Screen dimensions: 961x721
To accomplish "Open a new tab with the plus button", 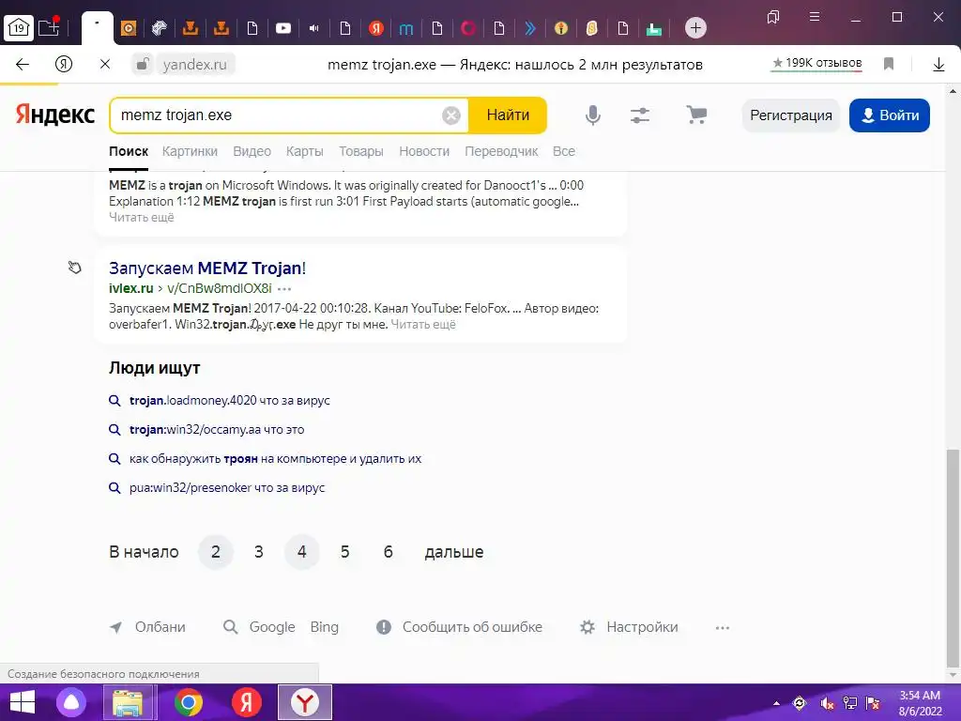I will [x=695, y=27].
